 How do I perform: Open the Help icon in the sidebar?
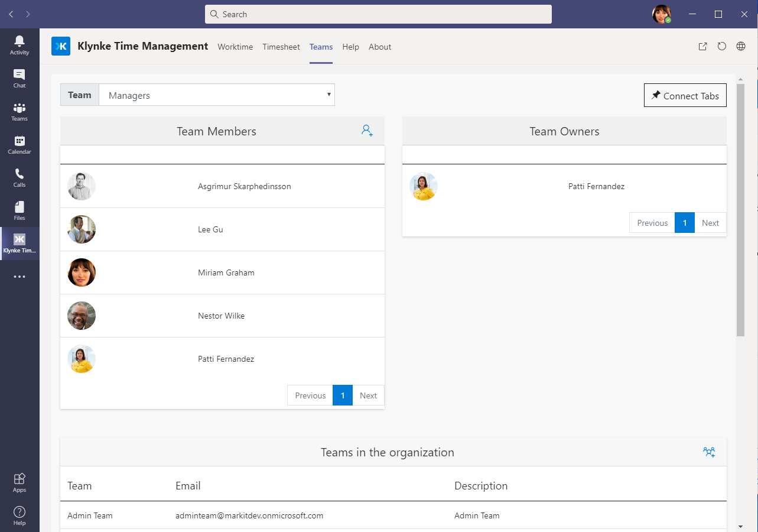tap(19, 515)
